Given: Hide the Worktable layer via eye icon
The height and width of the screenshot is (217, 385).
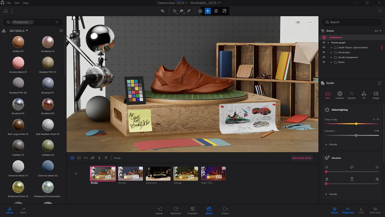Looking at the screenshot, I should pyautogui.click(x=324, y=53).
